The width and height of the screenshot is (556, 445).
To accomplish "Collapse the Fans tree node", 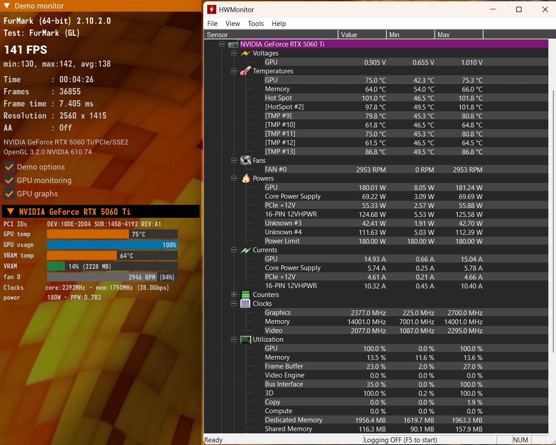I will (x=234, y=161).
